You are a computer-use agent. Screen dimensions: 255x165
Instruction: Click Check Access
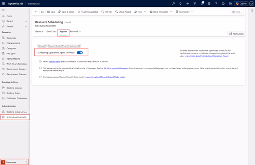pos(123,12)
